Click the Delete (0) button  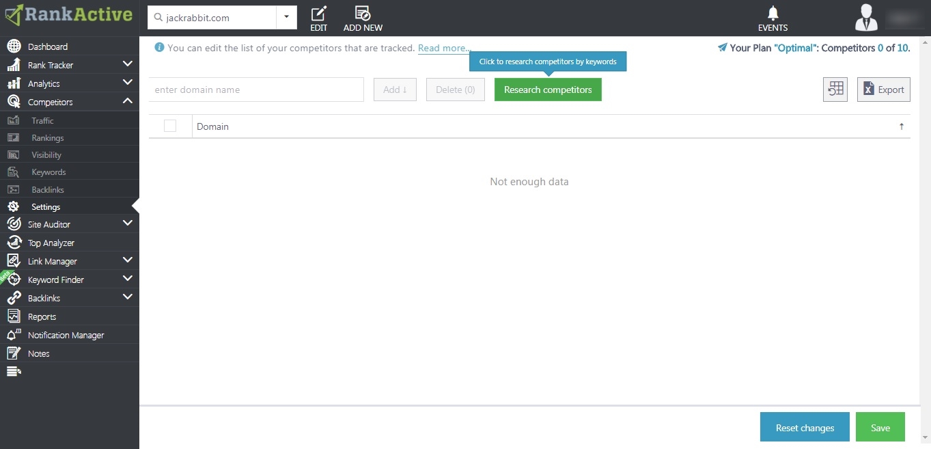click(456, 90)
